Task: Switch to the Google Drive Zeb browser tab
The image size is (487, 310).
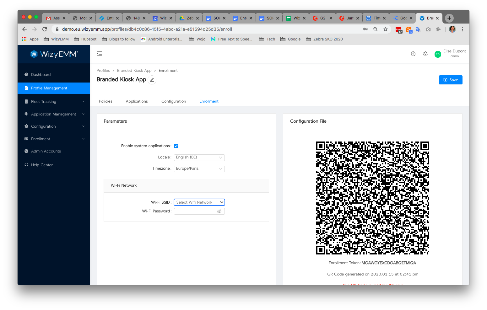Action: 189,18
